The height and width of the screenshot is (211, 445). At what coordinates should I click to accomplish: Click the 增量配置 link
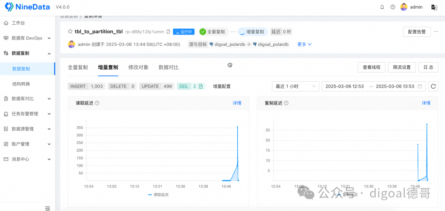tap(222, 86)
